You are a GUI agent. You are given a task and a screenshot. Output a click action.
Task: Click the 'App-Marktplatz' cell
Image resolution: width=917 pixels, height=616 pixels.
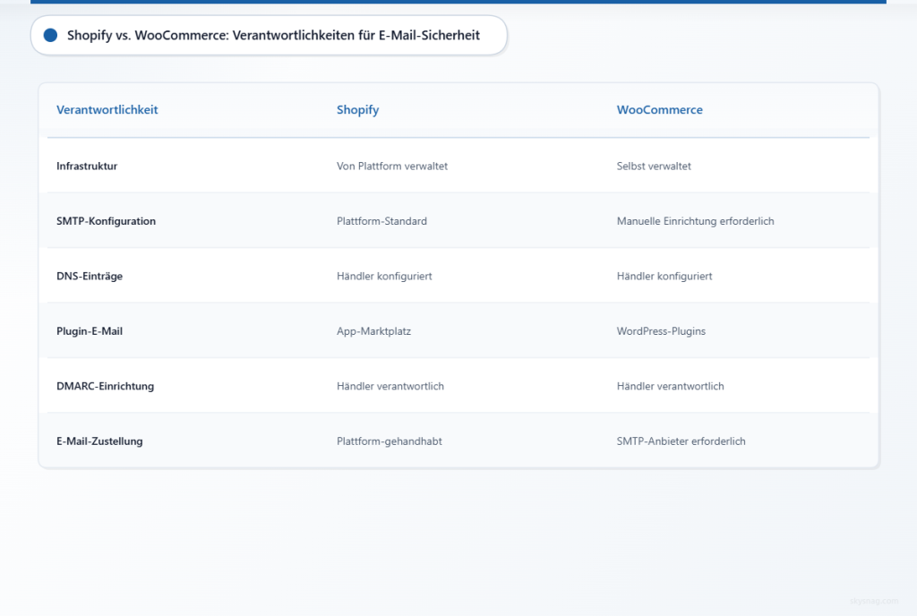pos(373,330)
